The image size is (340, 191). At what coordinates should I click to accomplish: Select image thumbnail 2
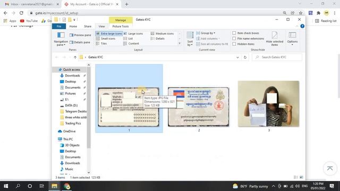(198, 107)
